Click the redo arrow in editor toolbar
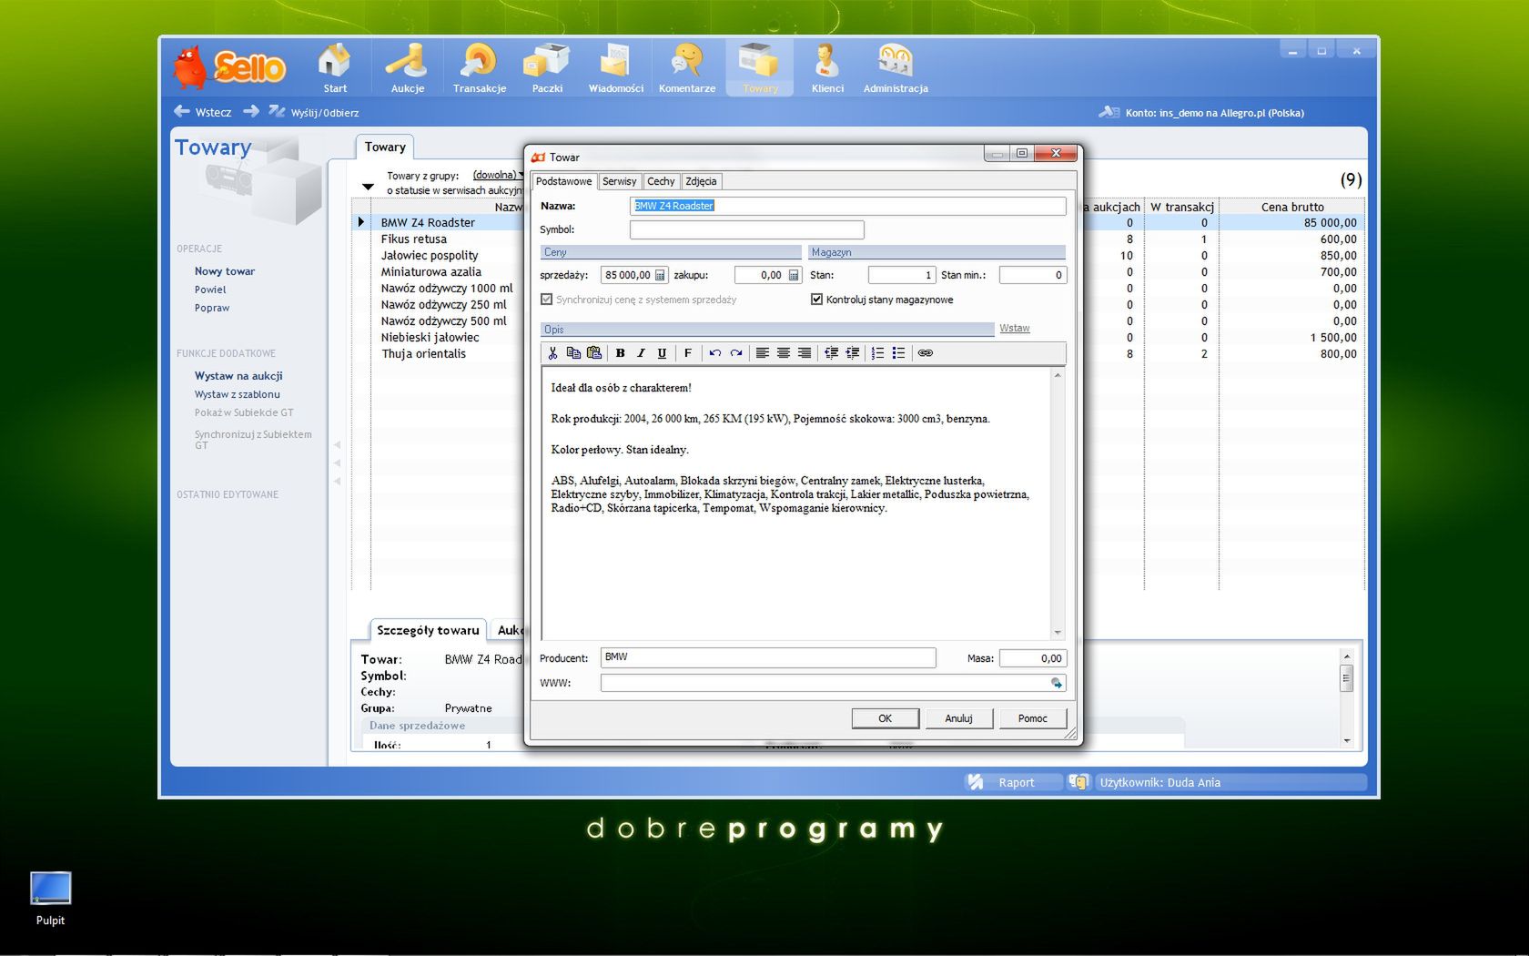The height and width of the screenshot is (956, 1529). coord(736,353)
